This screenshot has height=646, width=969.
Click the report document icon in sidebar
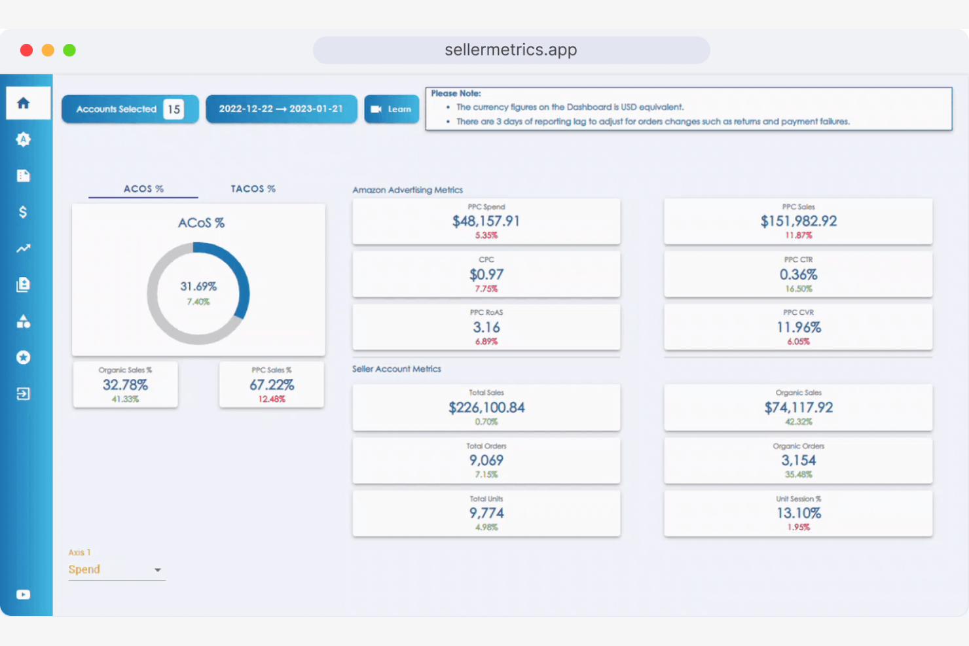pos(24,175)
